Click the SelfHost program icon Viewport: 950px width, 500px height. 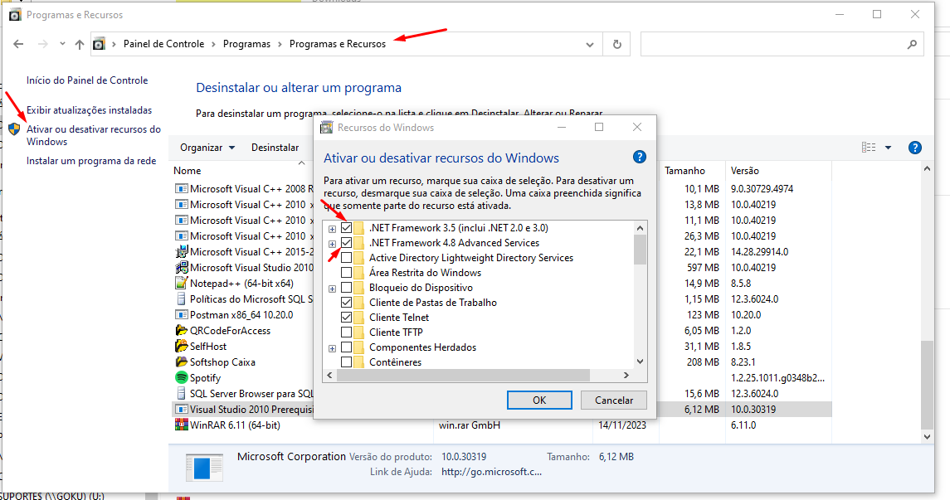tap(182, 347)
